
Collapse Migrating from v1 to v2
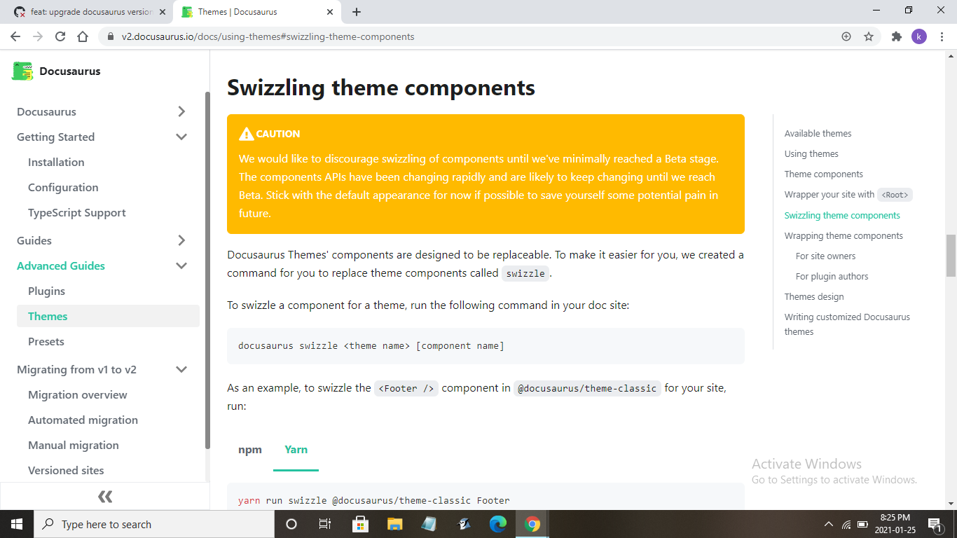181,369
